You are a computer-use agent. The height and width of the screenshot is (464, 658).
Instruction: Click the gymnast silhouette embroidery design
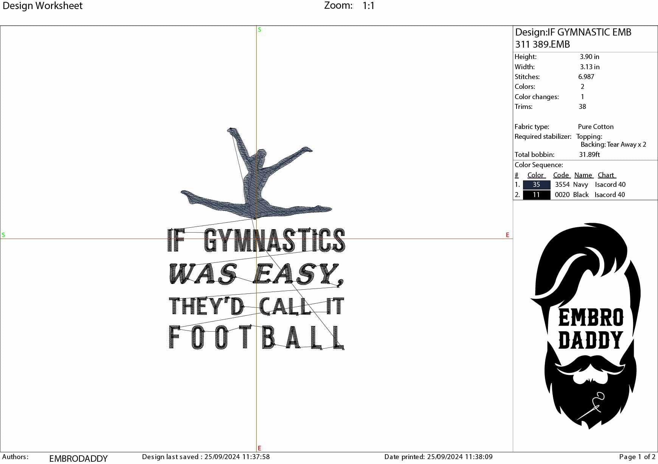(x=256, y=174)
